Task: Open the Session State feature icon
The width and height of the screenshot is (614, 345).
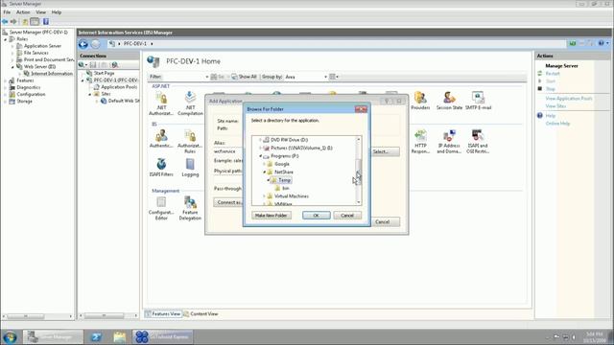Action: click(x=449, y=101)
